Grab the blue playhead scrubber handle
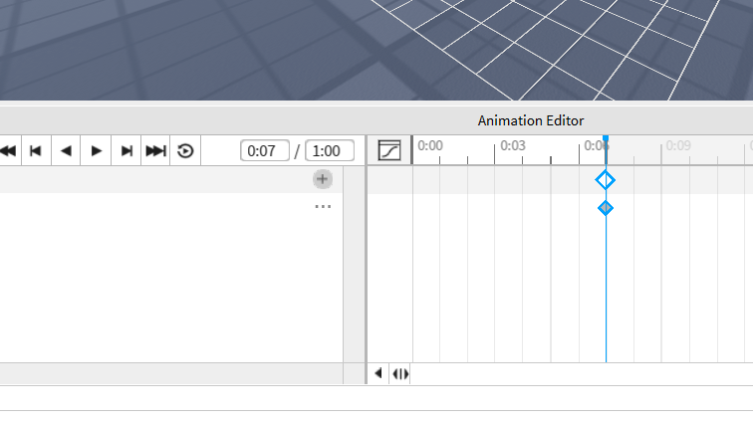The height and width of the screenshot is (423, 753). tap(606, 140)
